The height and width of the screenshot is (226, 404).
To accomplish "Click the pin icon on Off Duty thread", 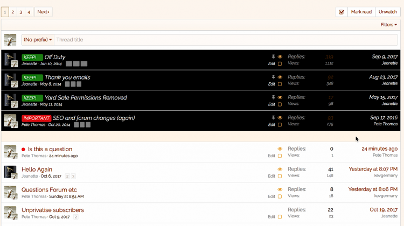I will pyautogui.click(x=273, y=56).
